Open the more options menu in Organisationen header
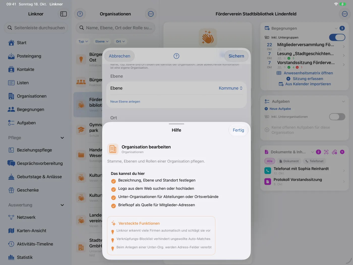Image resolution: width=353 pixels, height=265 pixels. [151, 14]
